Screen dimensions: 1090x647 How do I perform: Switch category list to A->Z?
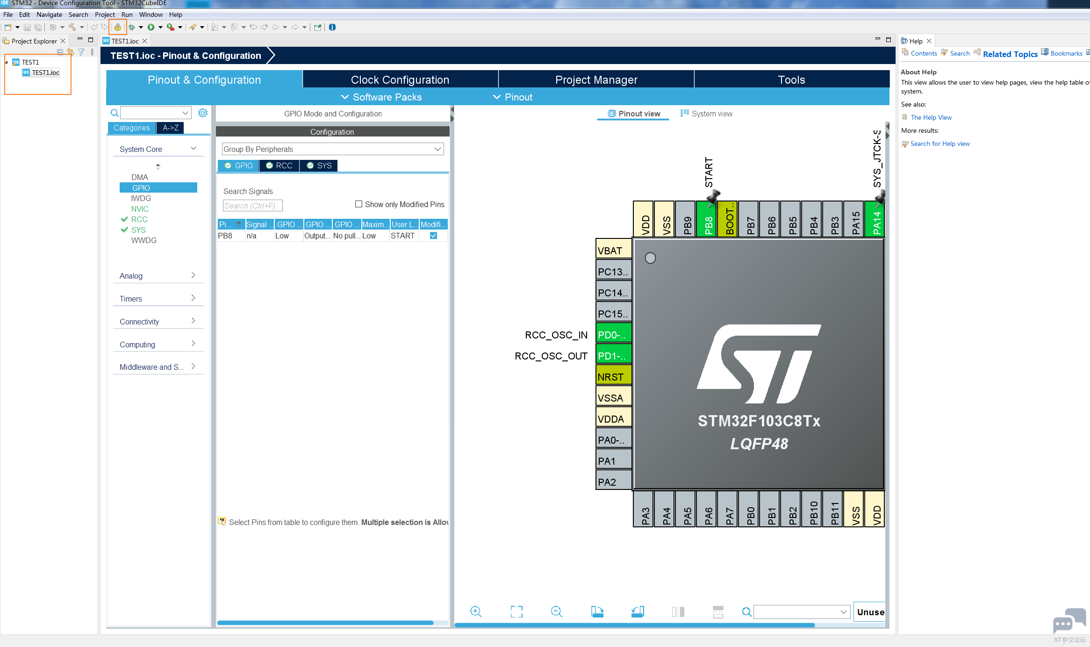(x=171, y=128)
